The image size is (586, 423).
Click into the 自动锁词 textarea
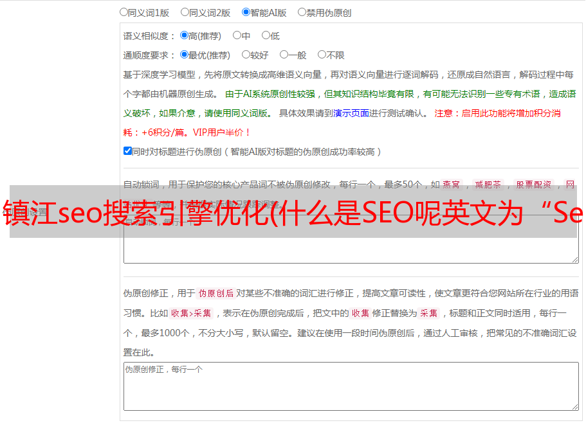[x=351, y=239]
